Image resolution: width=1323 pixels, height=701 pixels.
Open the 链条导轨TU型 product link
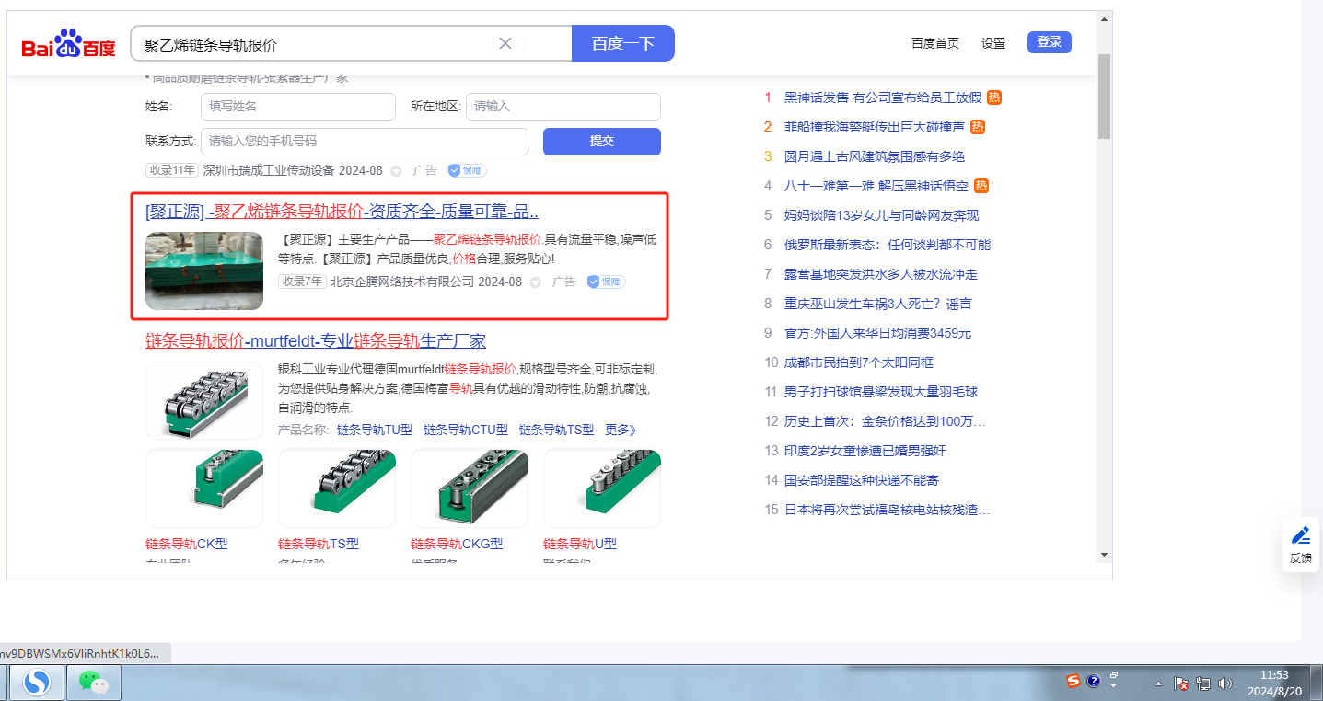point(375,430)
